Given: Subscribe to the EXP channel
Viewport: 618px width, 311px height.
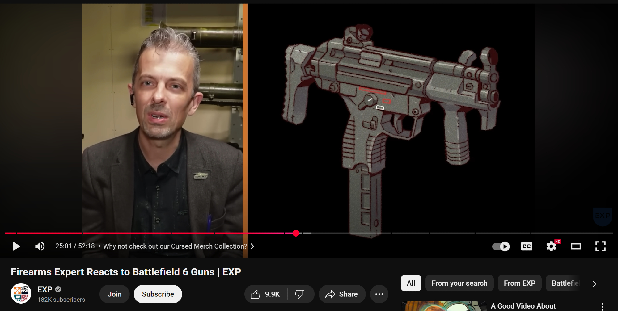Looking at the screenshot, I should point(158,294).
